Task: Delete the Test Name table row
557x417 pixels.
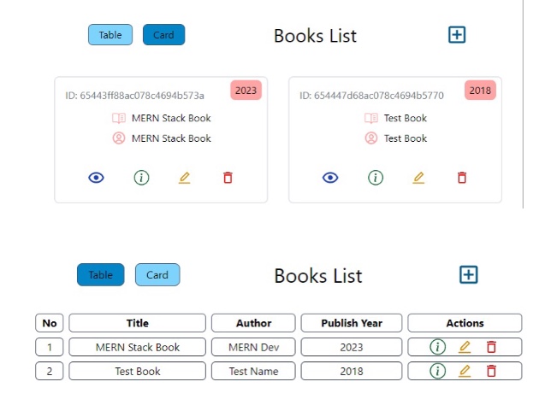Action: pyautogui.click(x=491, y=371)
